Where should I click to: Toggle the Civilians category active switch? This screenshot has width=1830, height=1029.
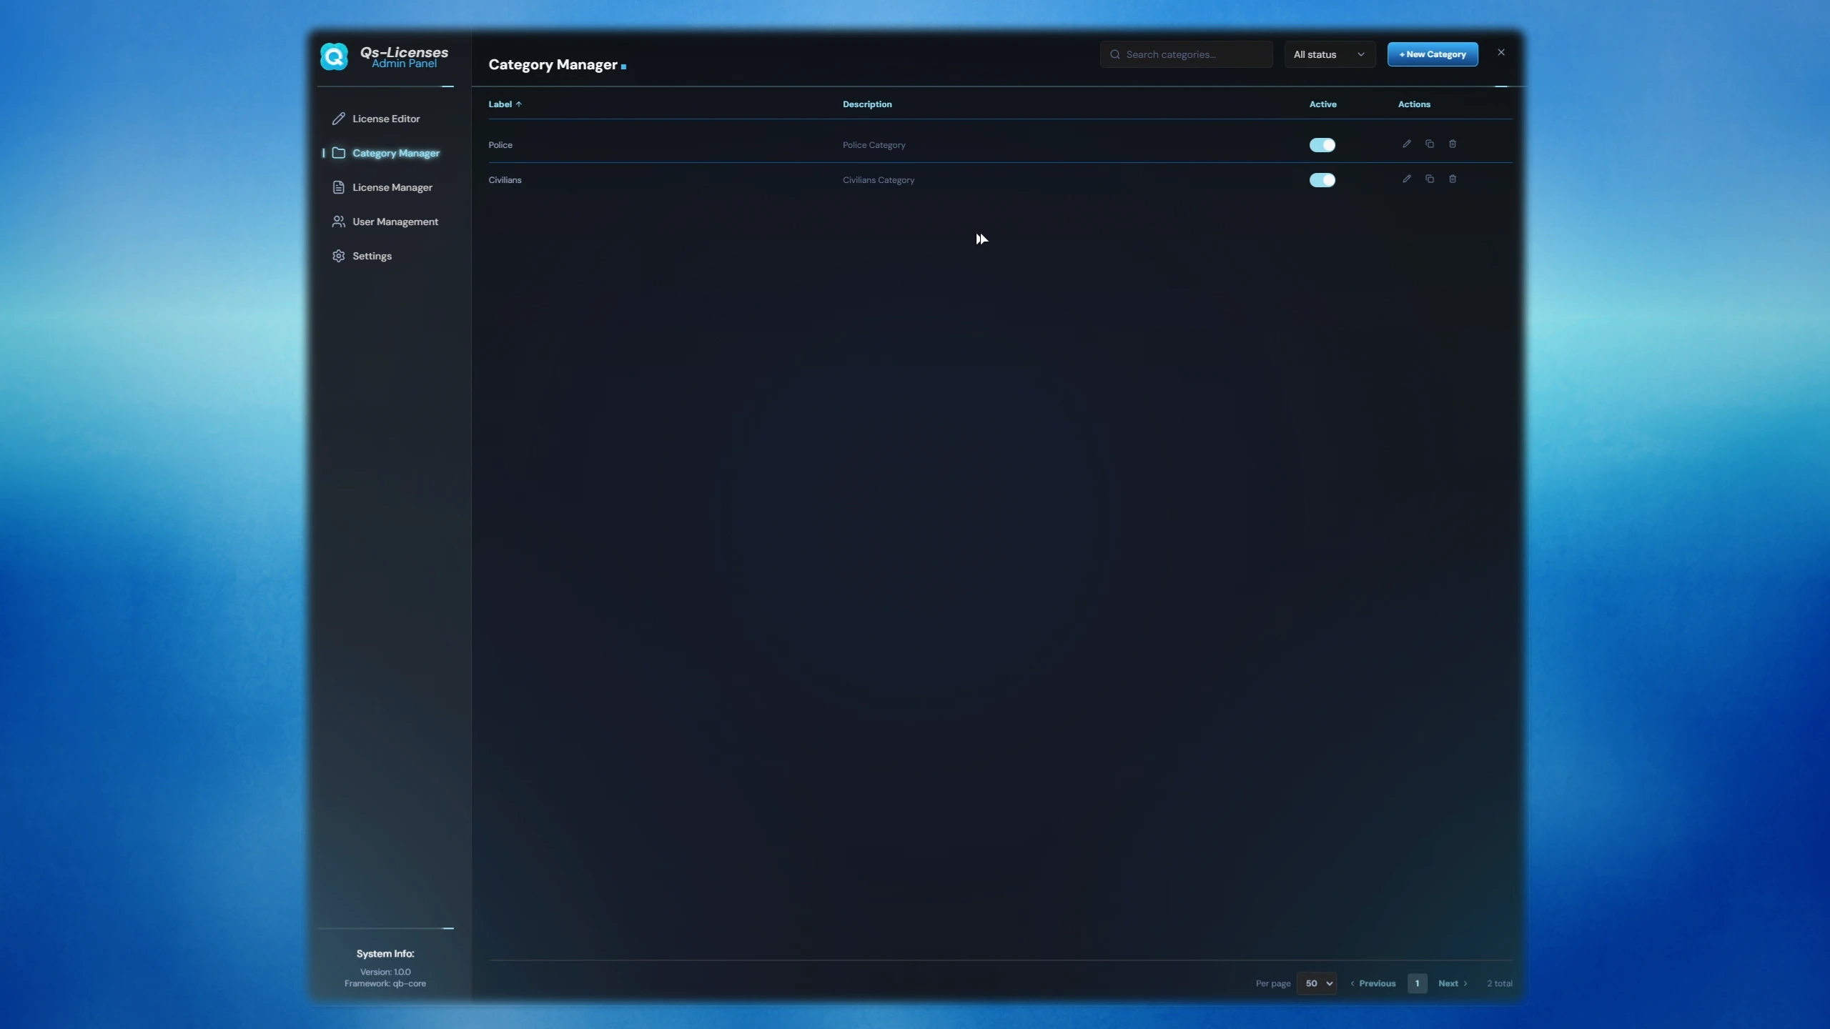coord(1322,180)
